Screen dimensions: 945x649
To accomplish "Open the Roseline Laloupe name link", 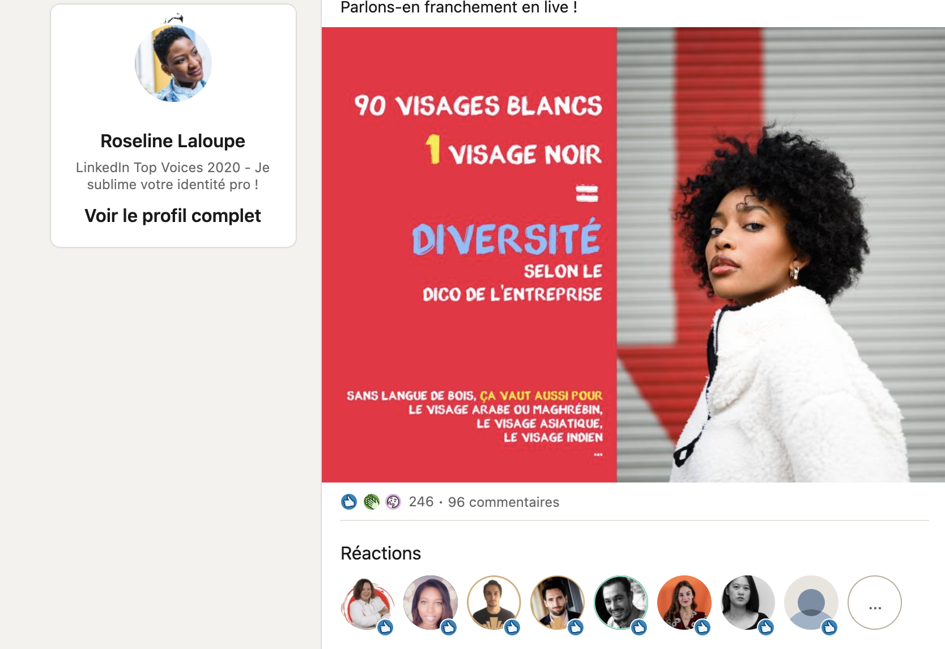I will (x=173, y=141).
